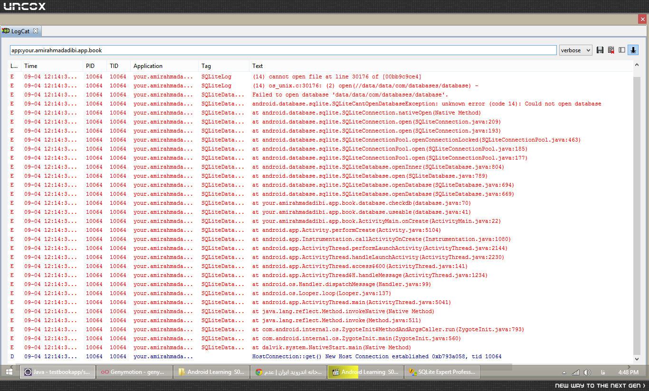This screenshot has height=391, width=649.
Task: Click the Tag column header
Action: point(224,66)
